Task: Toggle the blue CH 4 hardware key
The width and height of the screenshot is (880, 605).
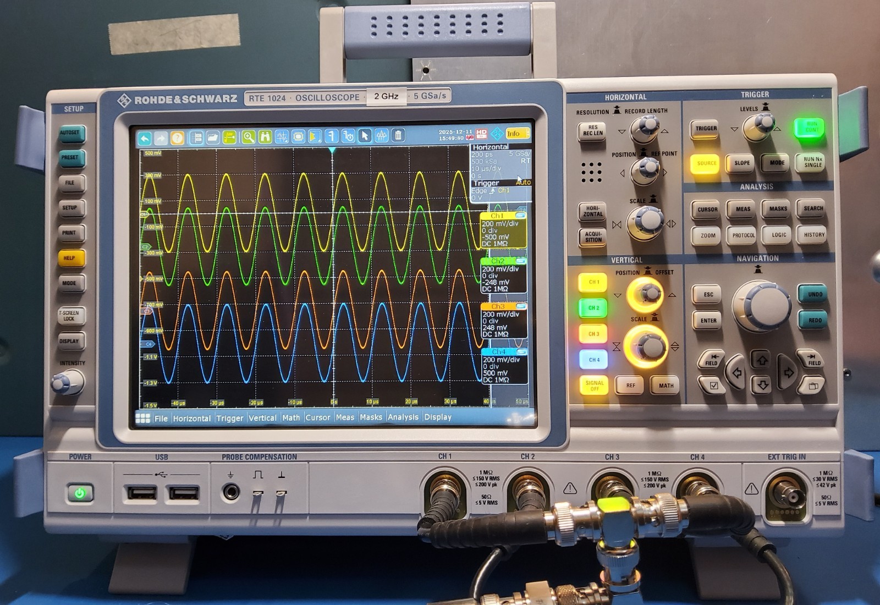Action: coord(594,360)
